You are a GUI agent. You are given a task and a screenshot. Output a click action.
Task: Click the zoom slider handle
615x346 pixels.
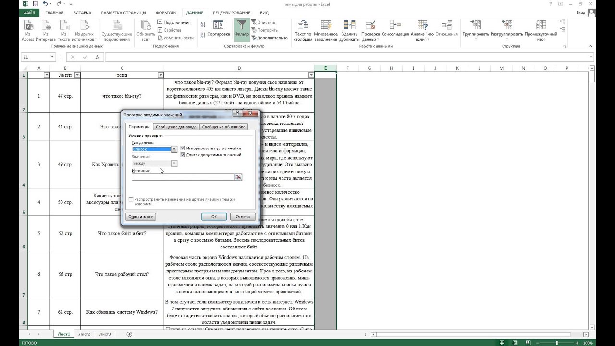point(557,343)
